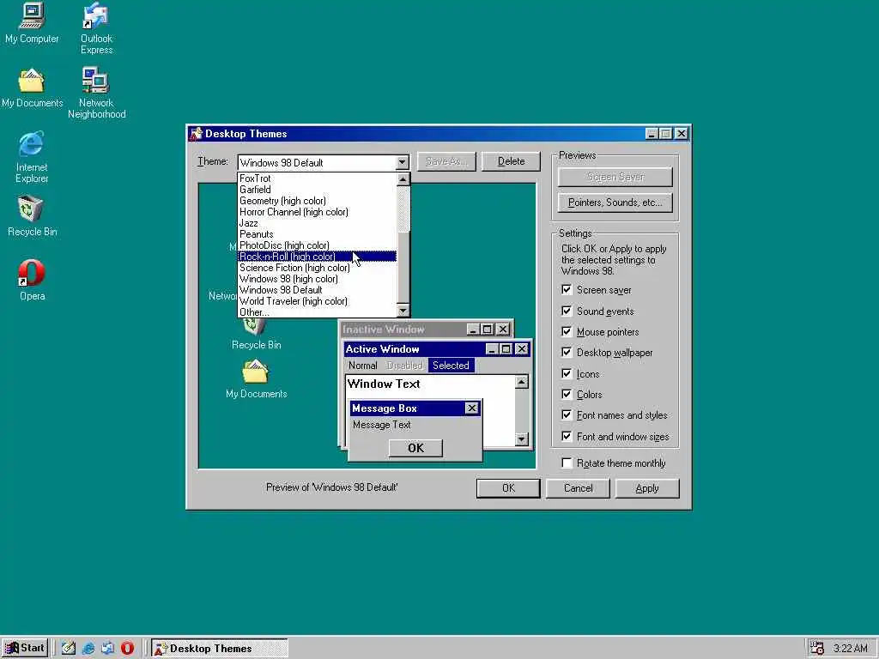The width and height of the screenshot is (879, 659).
Task: Open Outlook Express quick launch icon
Action: tap(107, 649)
